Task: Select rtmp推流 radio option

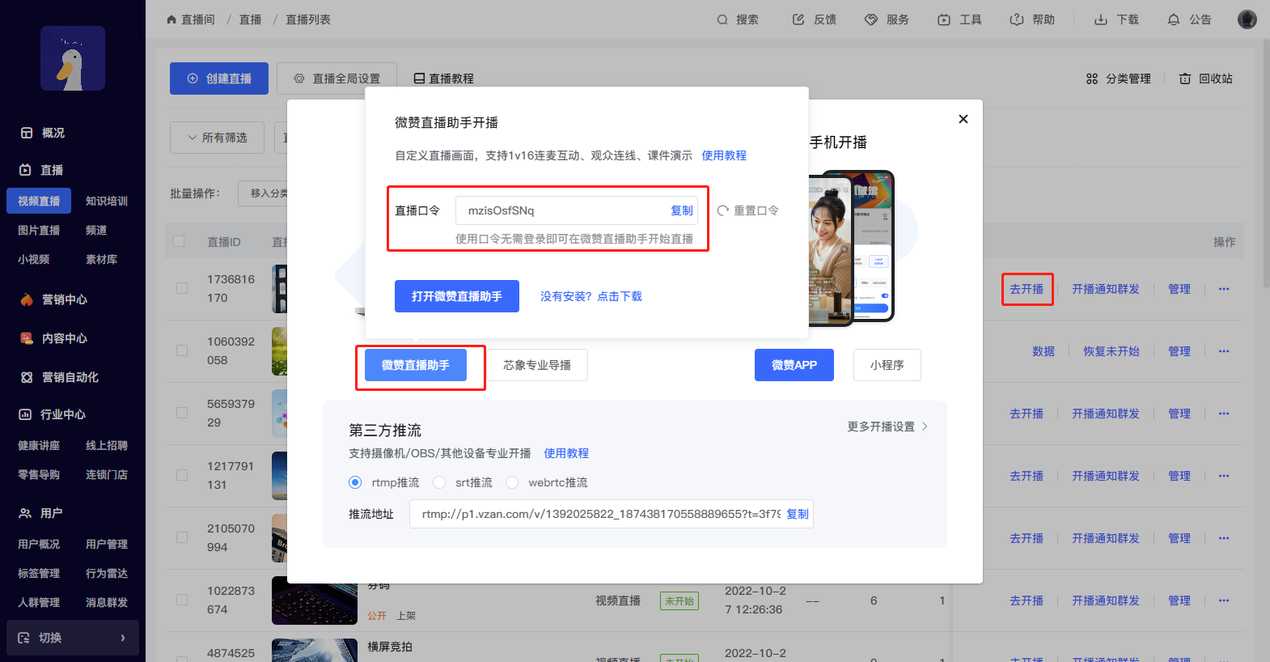Action: point(355,482)
